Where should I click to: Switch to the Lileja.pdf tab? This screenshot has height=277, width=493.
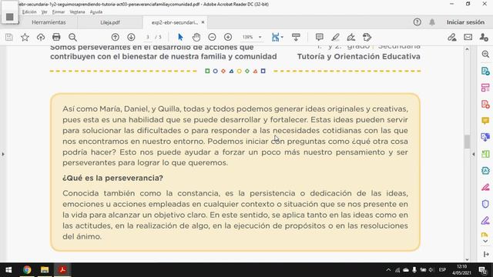pos(110,22)
